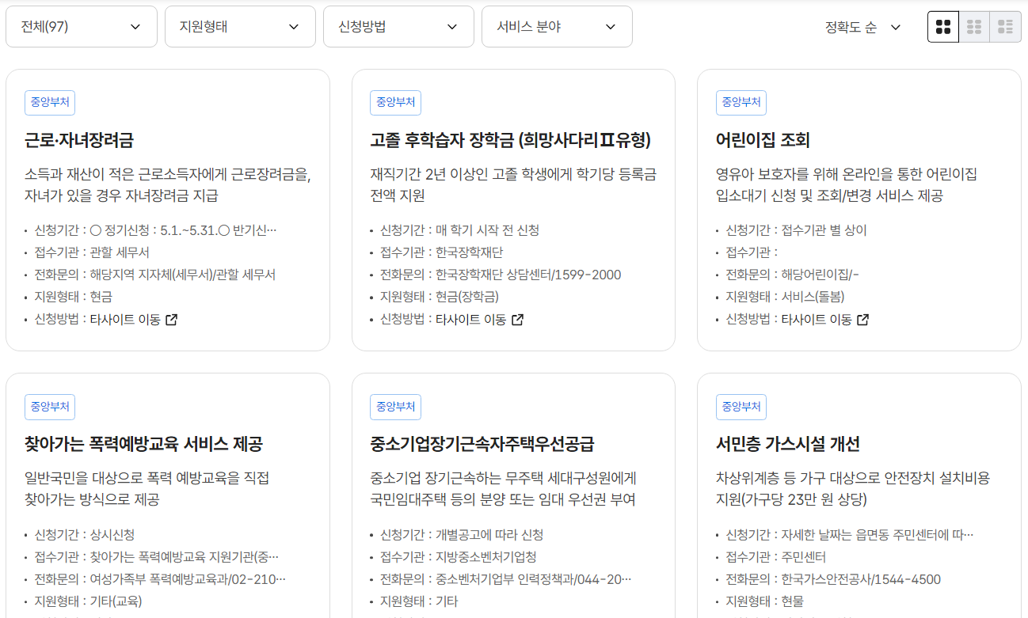Screen dimensions: 1028x618
Task: Open the 신청방법 filter dropdown
Action: 398,27
